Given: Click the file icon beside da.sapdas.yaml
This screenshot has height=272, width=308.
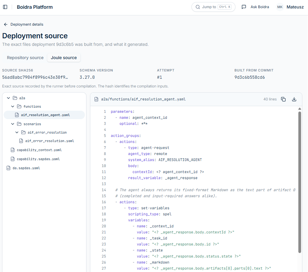Looking at the screenshot, I should (x=8, y=168).
